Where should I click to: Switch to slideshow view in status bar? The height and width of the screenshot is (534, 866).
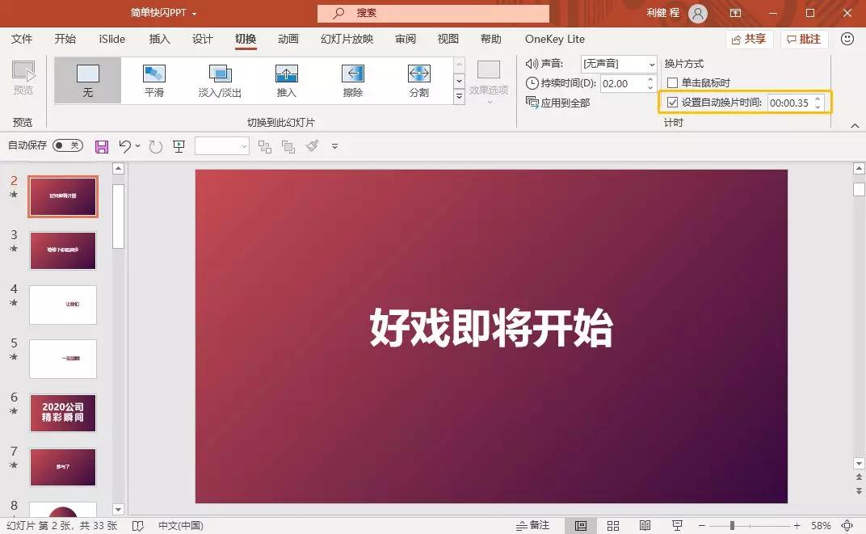678,525
